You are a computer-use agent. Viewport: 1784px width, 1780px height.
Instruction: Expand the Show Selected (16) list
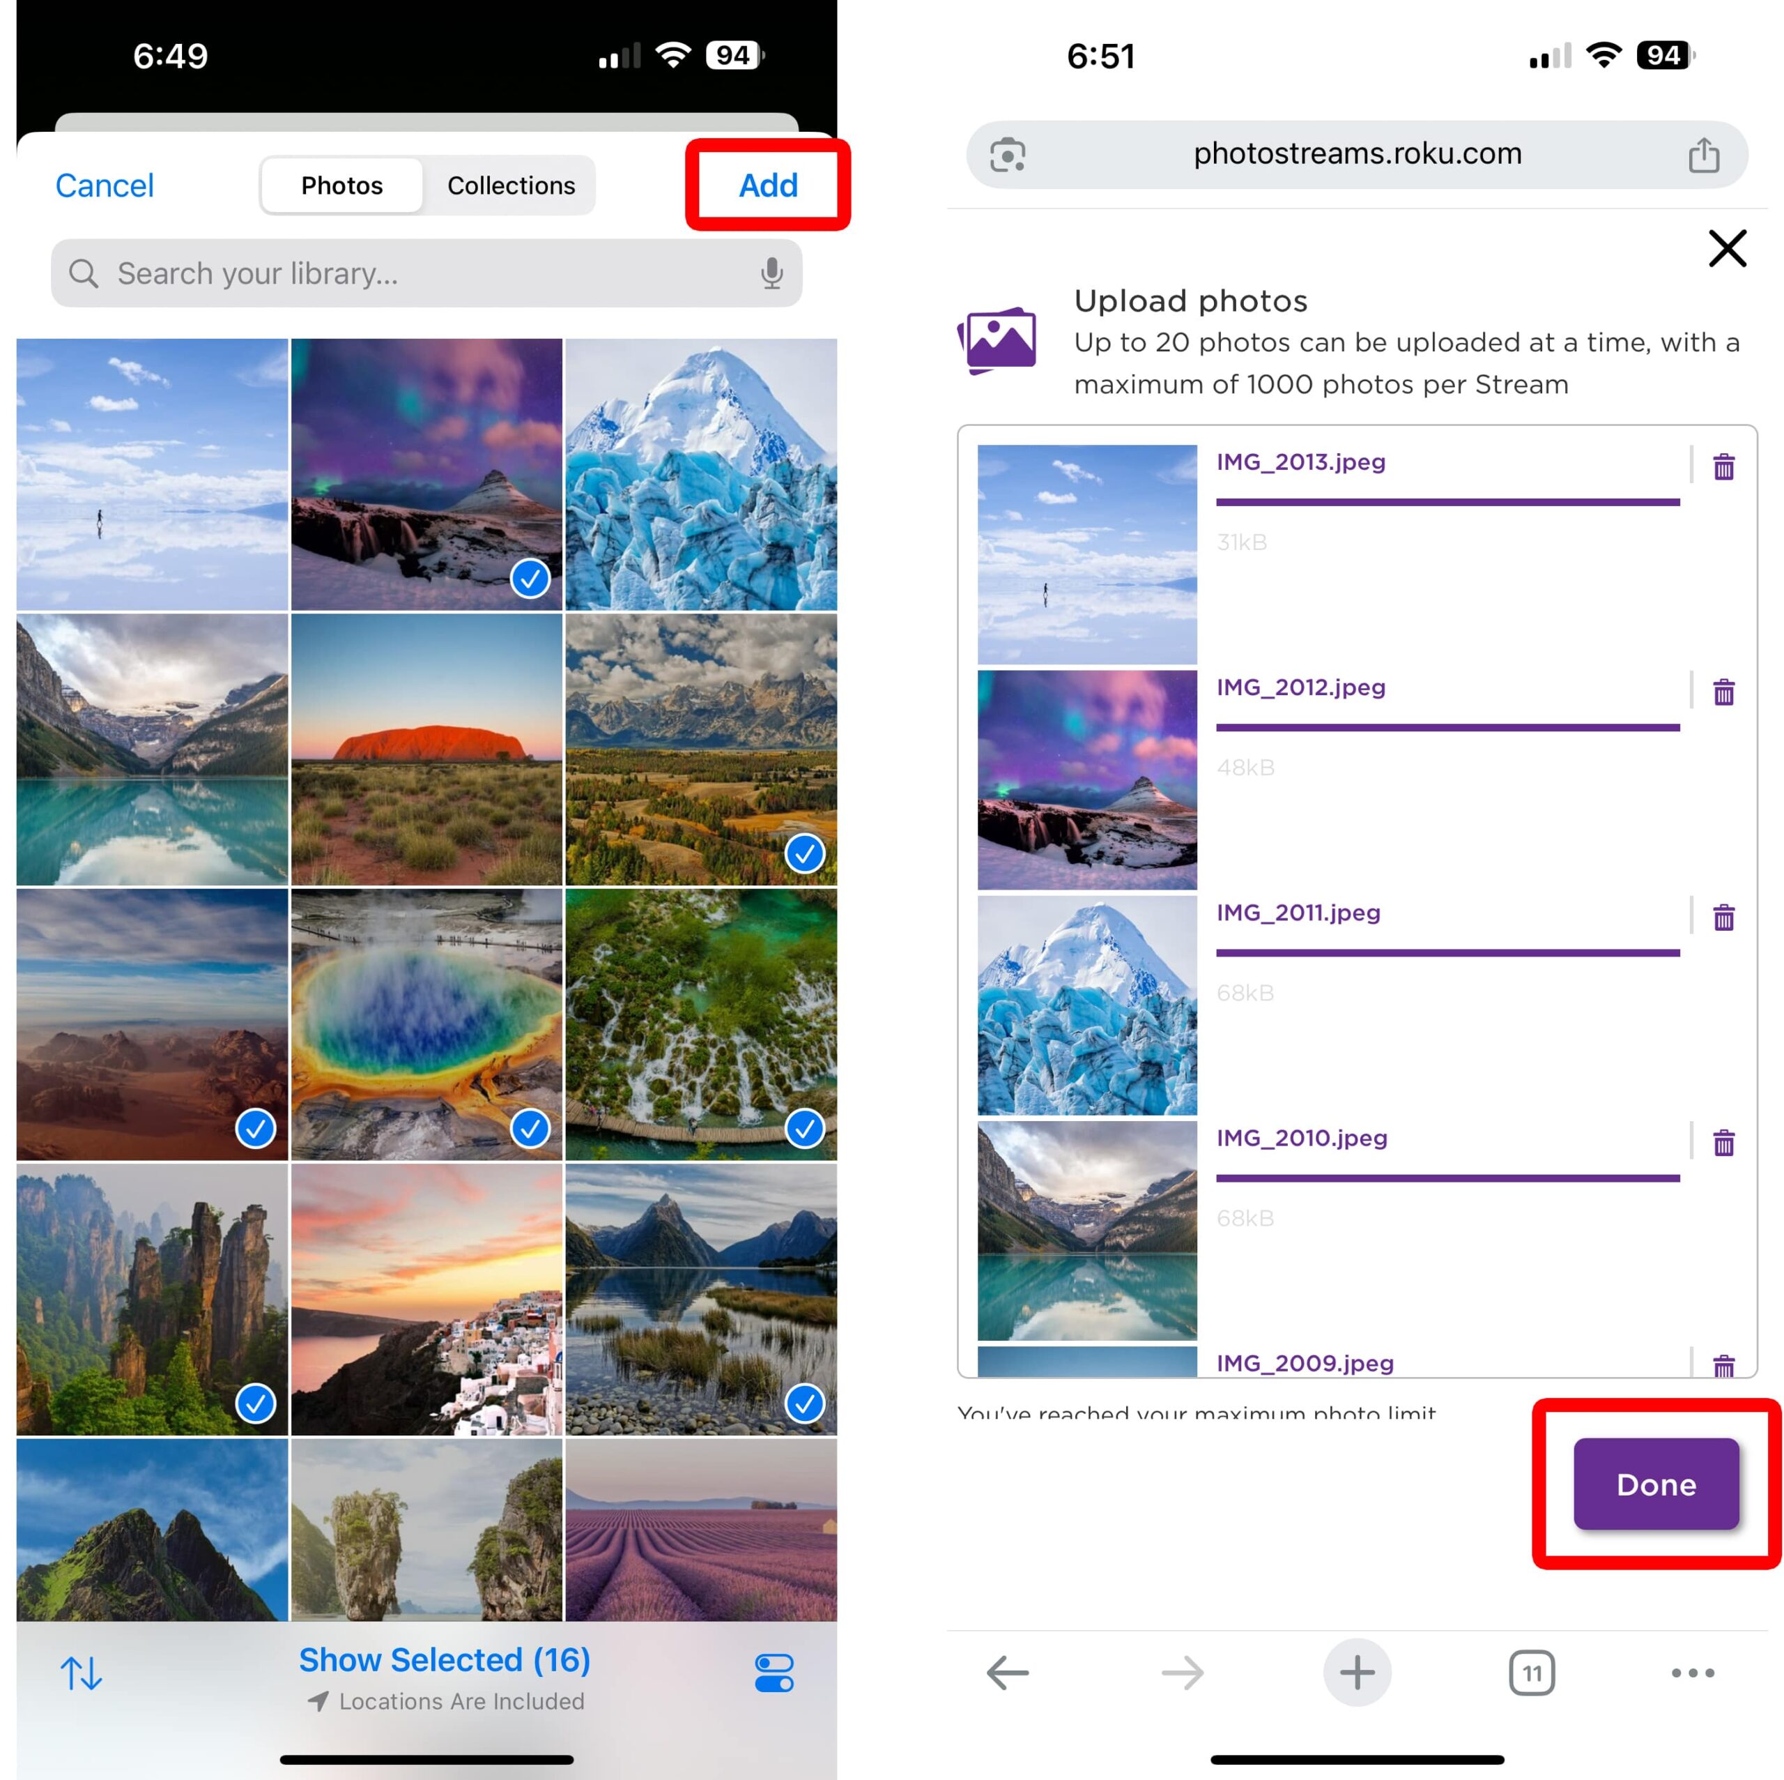tap(444, 1660)
